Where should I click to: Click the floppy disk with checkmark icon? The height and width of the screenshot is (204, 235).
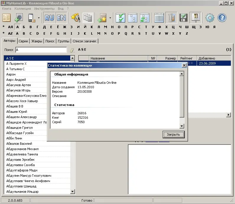pyautogui.click(x=183, y=18)
